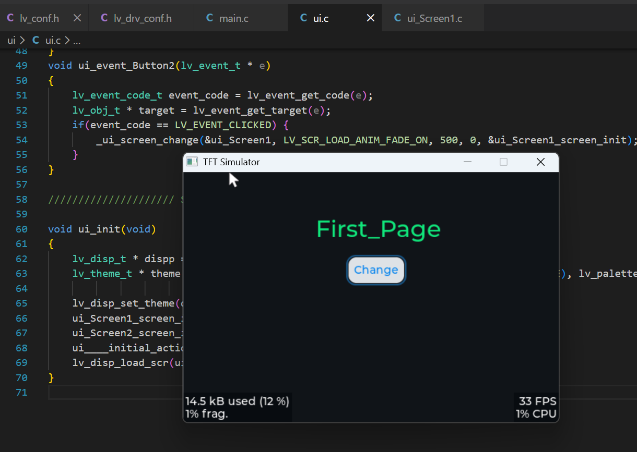Click the ui_event_Button2 function name

(x=127, y=66)
